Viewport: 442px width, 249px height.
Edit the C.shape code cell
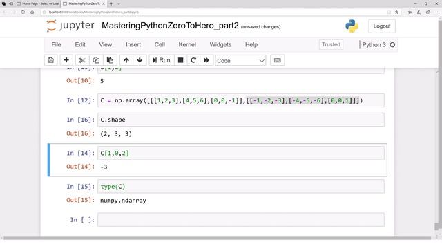point(241,120)
